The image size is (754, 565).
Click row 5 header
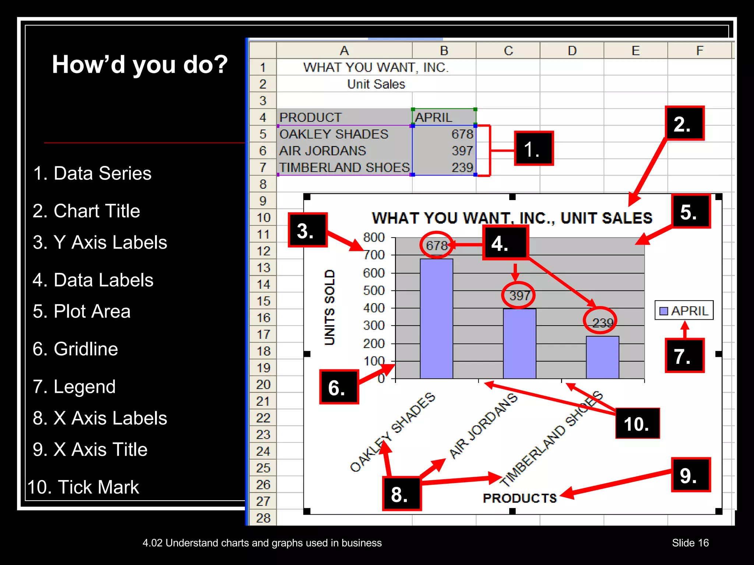(263, 134)
